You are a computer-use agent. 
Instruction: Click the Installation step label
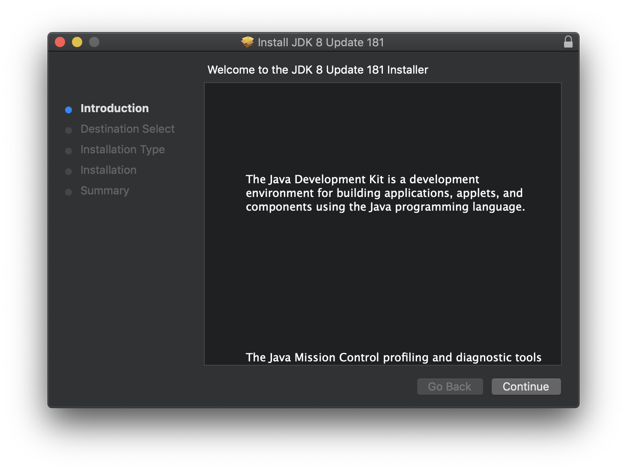click(x=108, y=170)
